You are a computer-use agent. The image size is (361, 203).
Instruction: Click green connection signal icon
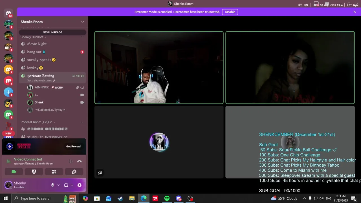coord(8,162)
